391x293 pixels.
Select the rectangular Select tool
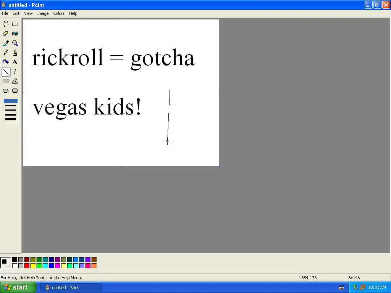point(15,24)
